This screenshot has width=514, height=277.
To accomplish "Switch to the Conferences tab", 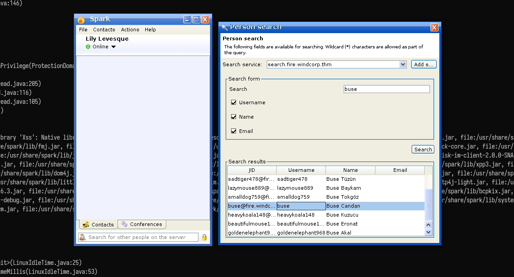I will click(142, 224).
